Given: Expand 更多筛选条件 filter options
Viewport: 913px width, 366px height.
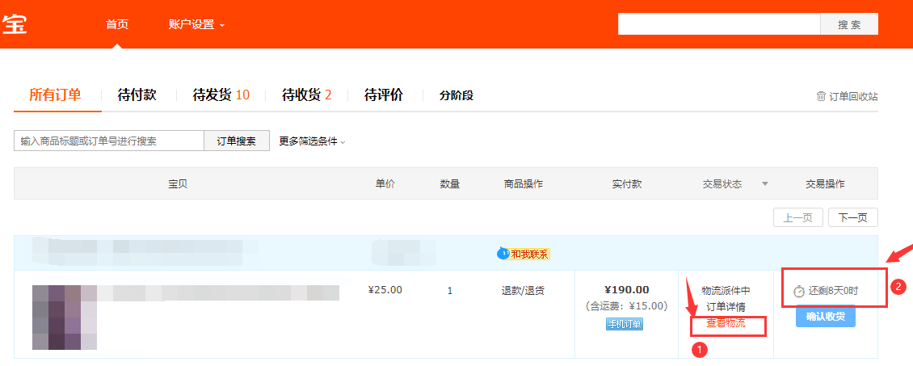Looking at the screenshot, I should coord(312,141).
